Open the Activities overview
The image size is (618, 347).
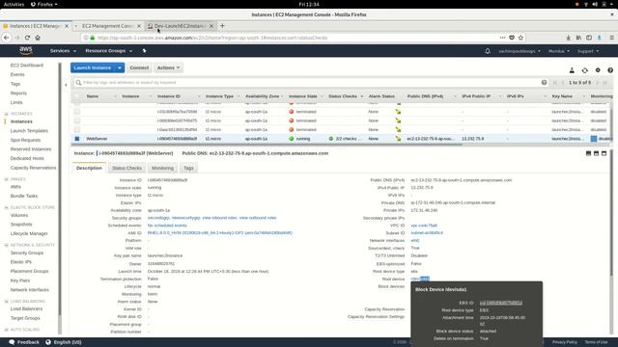point(14,4)
